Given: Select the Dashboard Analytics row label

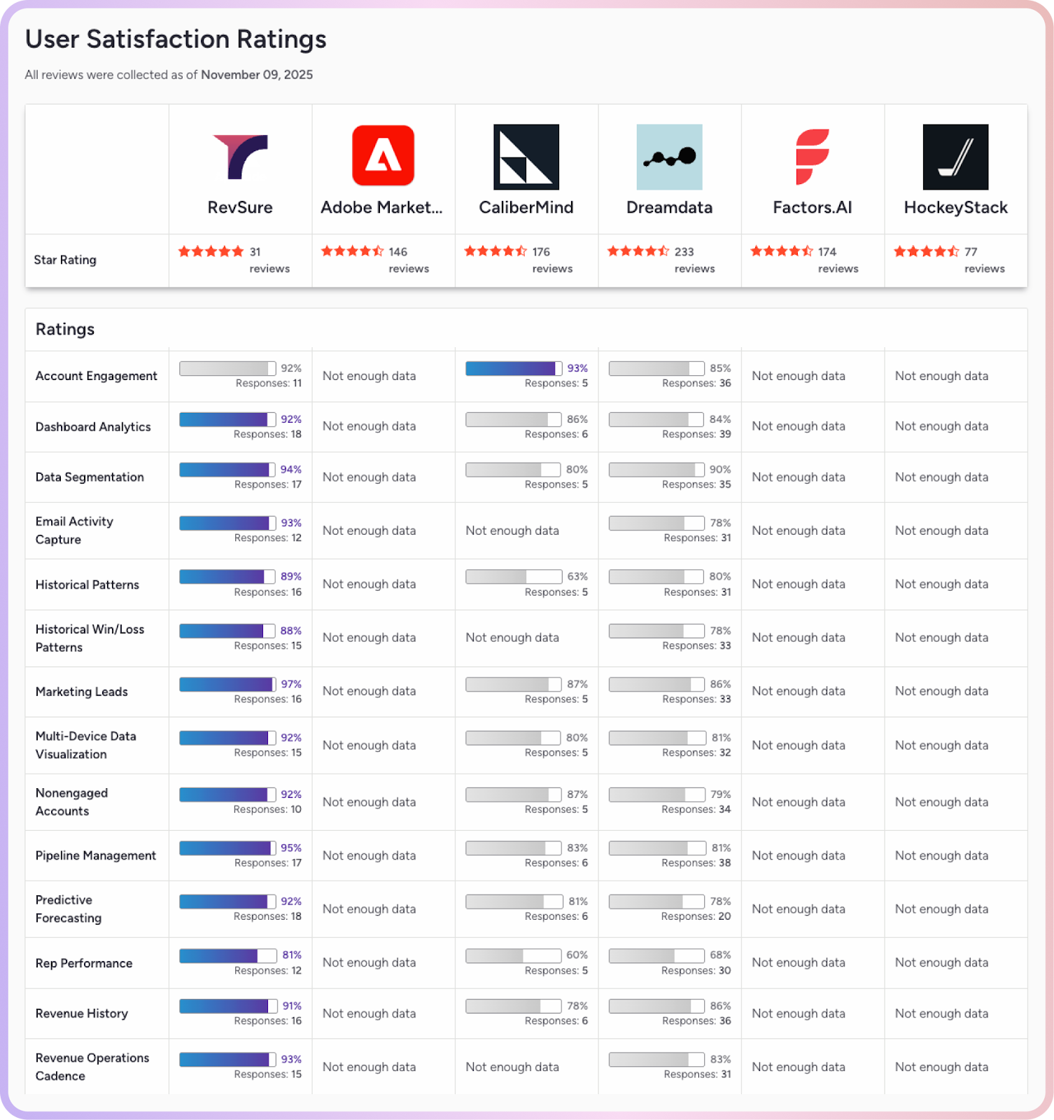Looking at the screenshot, I should click(x=93, y=427).
